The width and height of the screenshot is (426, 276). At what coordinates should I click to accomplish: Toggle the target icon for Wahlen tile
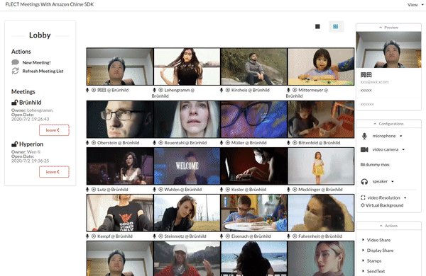pos(160,190)
